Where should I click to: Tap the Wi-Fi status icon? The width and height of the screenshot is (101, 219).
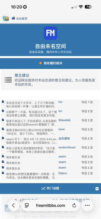81,7
